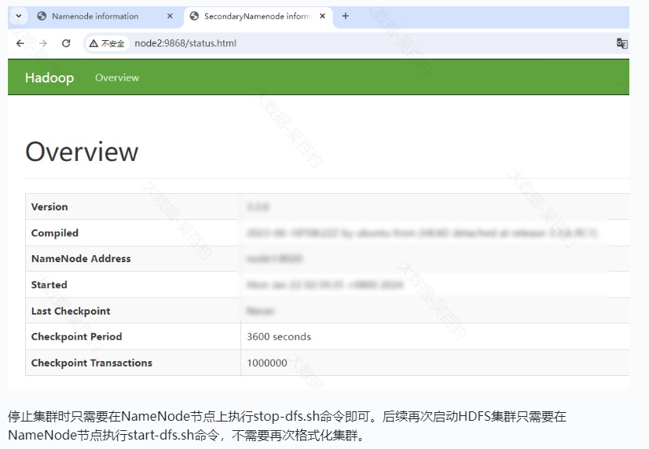Open a new browser tab
The height and width of the screenshot is (449, 649).
pos(346,16)
